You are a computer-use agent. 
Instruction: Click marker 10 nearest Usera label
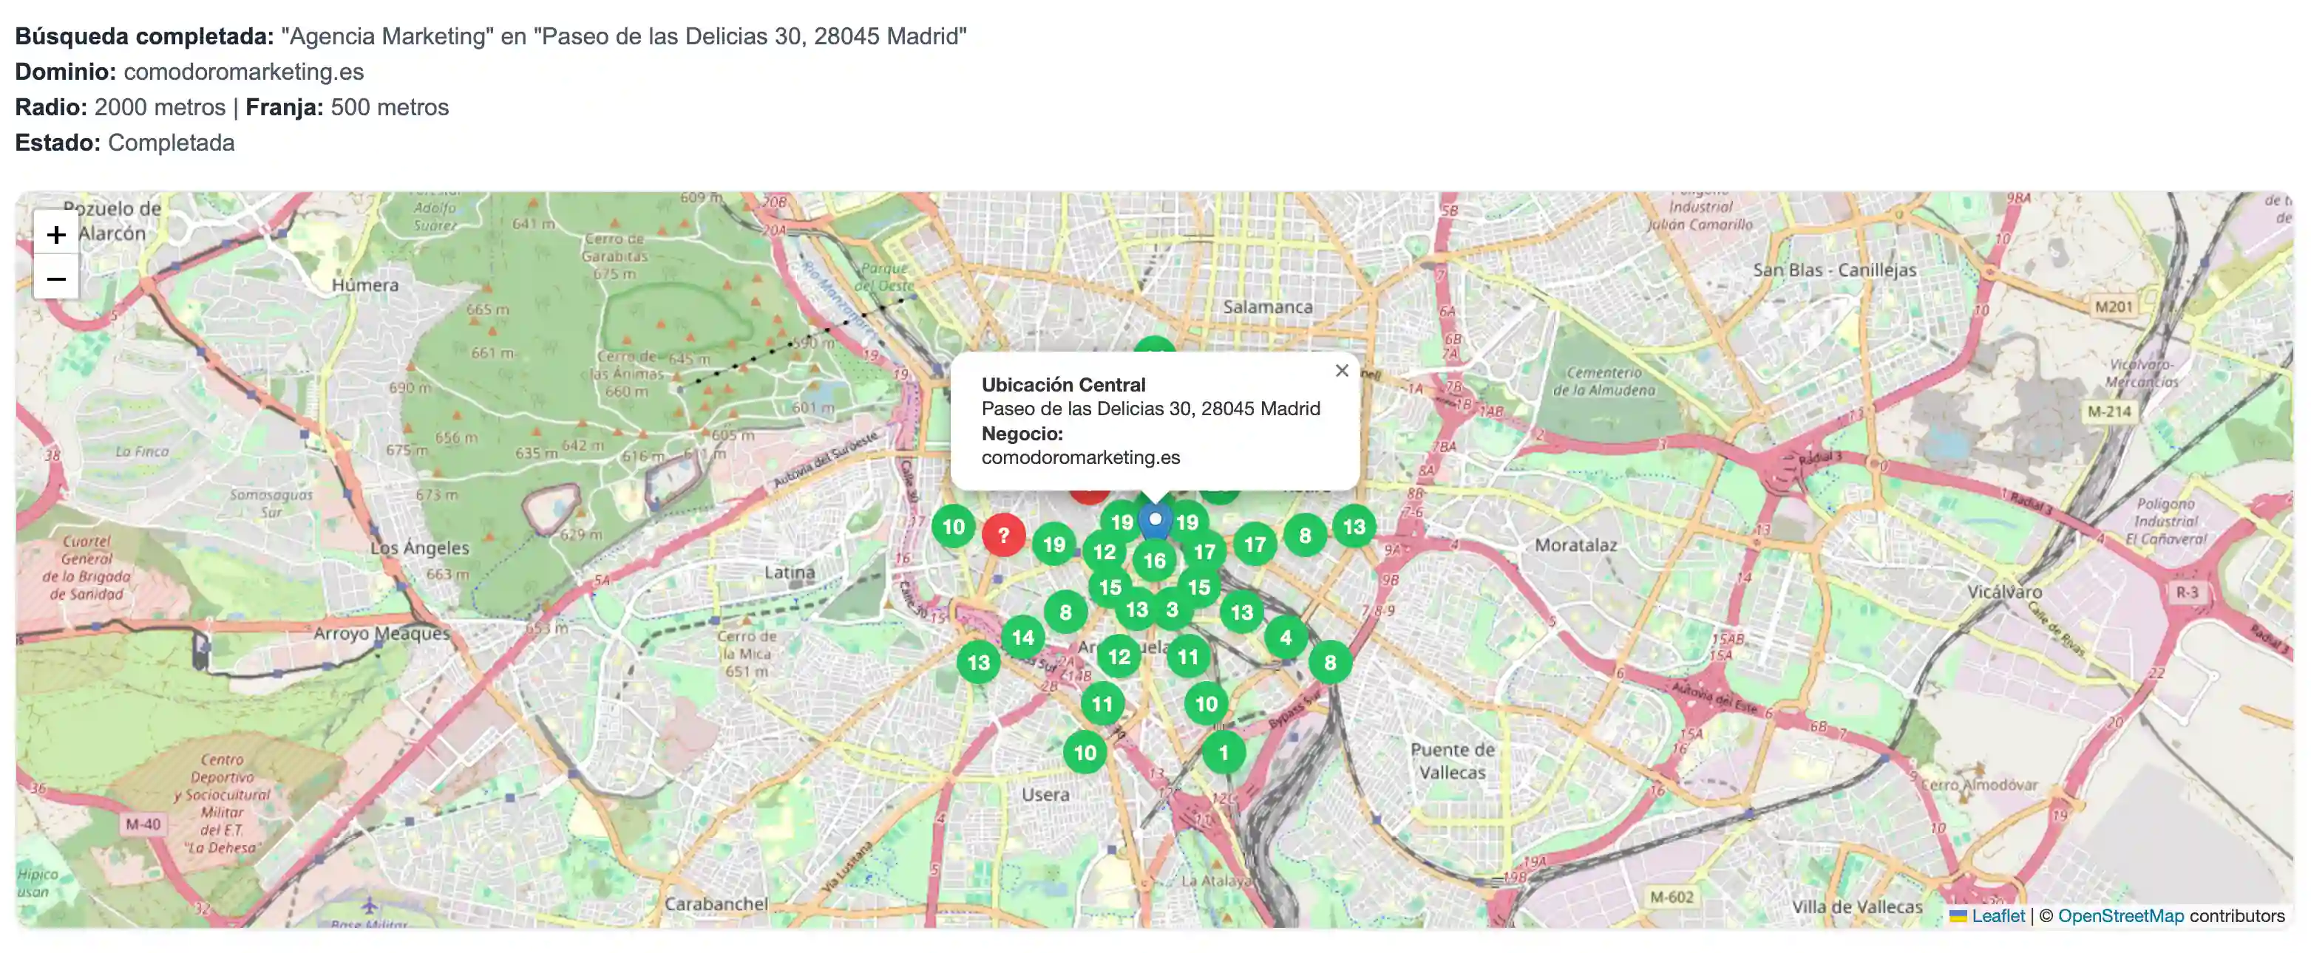tap(1085, 752)
